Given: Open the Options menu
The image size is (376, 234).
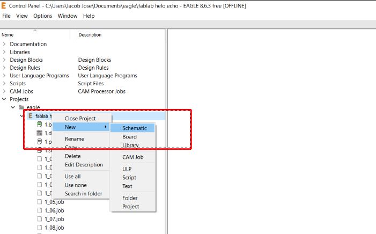Looking at the screenshot, I should (43, 16).
